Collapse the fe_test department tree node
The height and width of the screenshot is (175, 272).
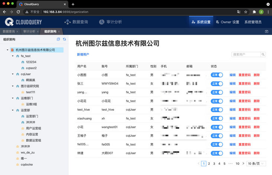pos(13,56)
